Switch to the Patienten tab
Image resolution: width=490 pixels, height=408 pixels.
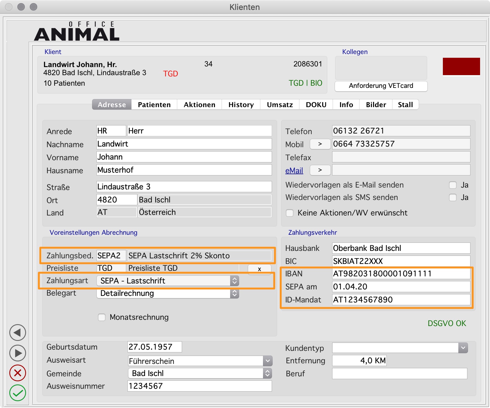(154, 105)
